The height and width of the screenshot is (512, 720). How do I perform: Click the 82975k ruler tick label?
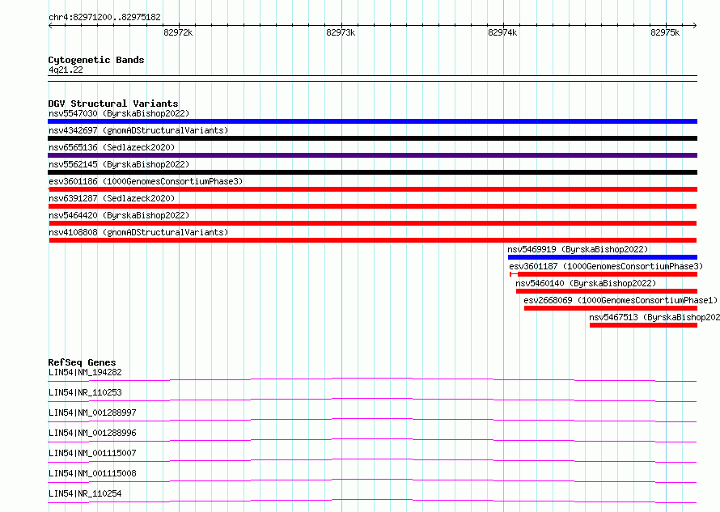pyautogui.click(x=665, y=32)
